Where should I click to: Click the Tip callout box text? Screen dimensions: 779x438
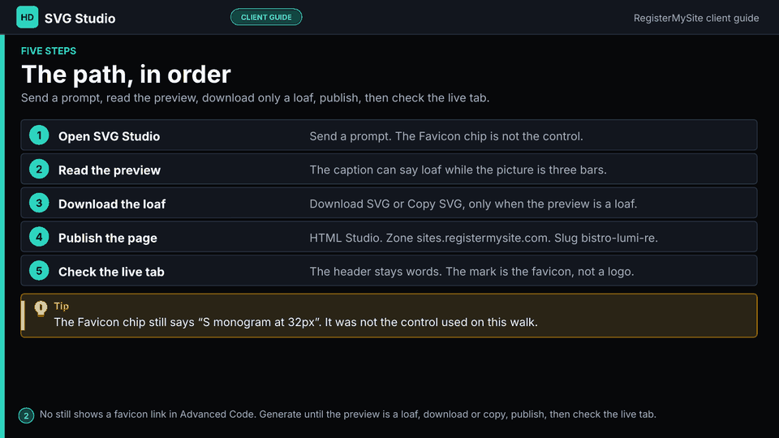295,322
